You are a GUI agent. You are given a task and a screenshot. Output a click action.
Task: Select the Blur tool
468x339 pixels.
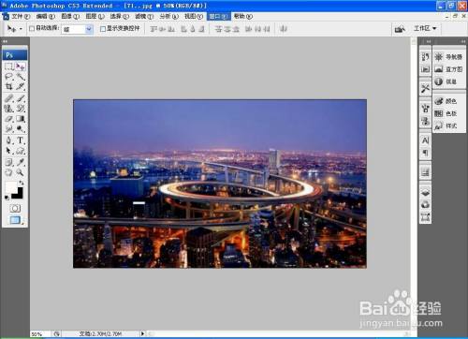pos(8,128)
